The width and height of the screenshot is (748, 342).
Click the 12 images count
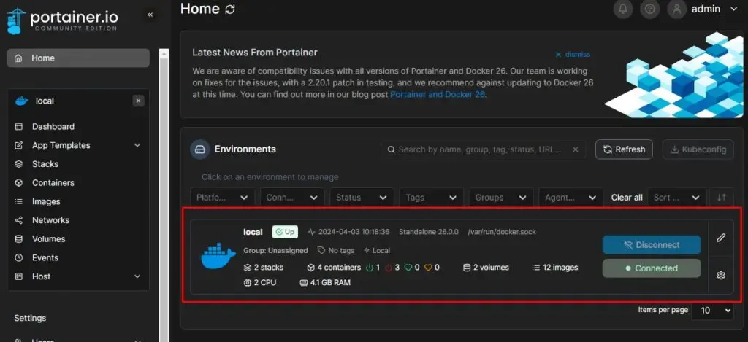click(555, 268)
